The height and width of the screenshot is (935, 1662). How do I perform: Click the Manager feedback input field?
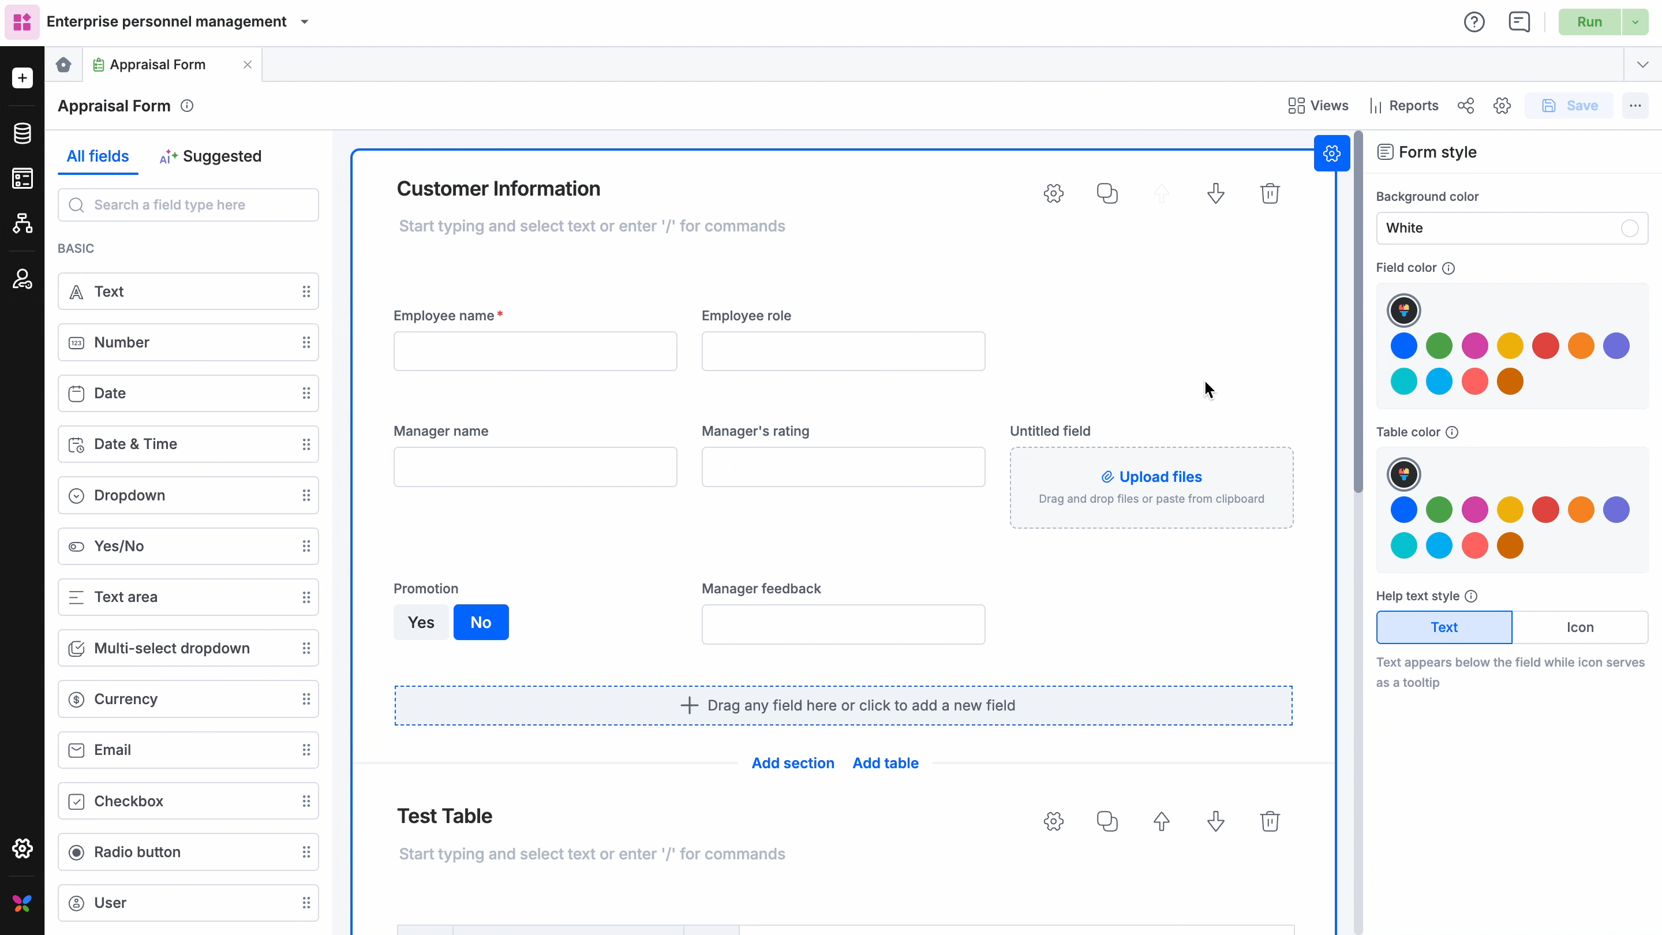pos(843,624)
